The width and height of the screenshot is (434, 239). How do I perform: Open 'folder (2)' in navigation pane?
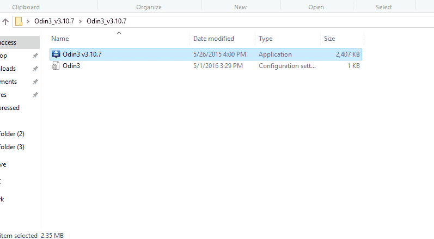[12, 134]
